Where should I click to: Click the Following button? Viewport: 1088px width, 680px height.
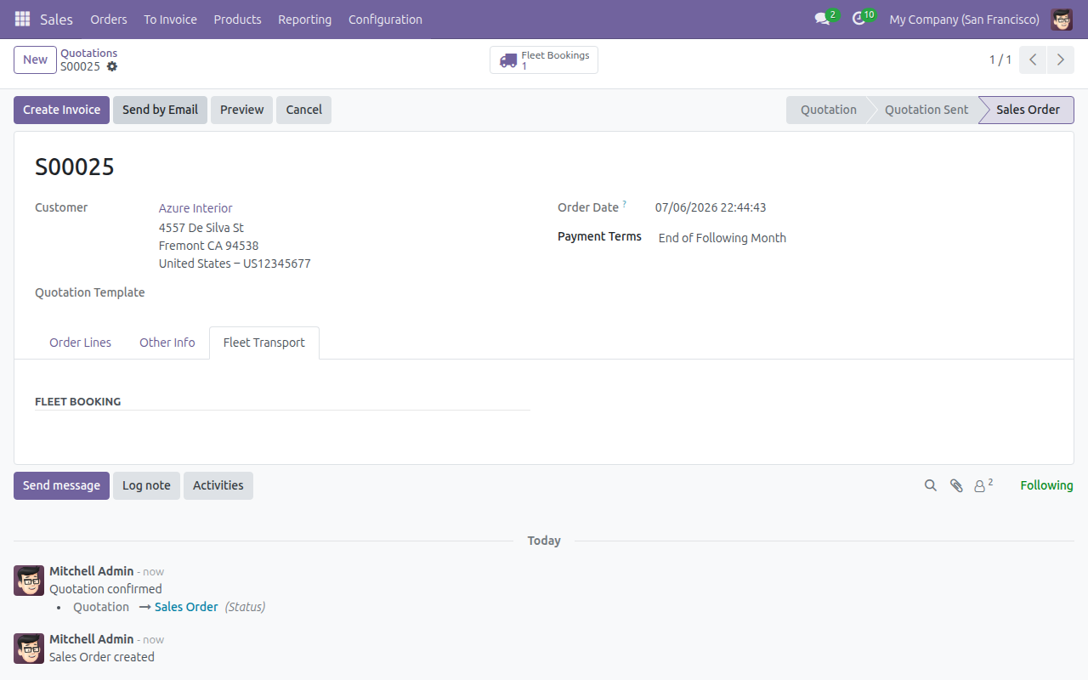tap(1046, 485)
